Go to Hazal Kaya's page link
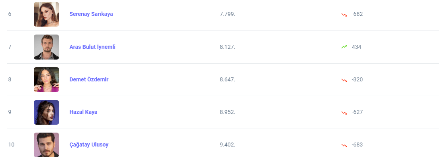The height and width of the screenshot is (160, 446). click(83, 112)
